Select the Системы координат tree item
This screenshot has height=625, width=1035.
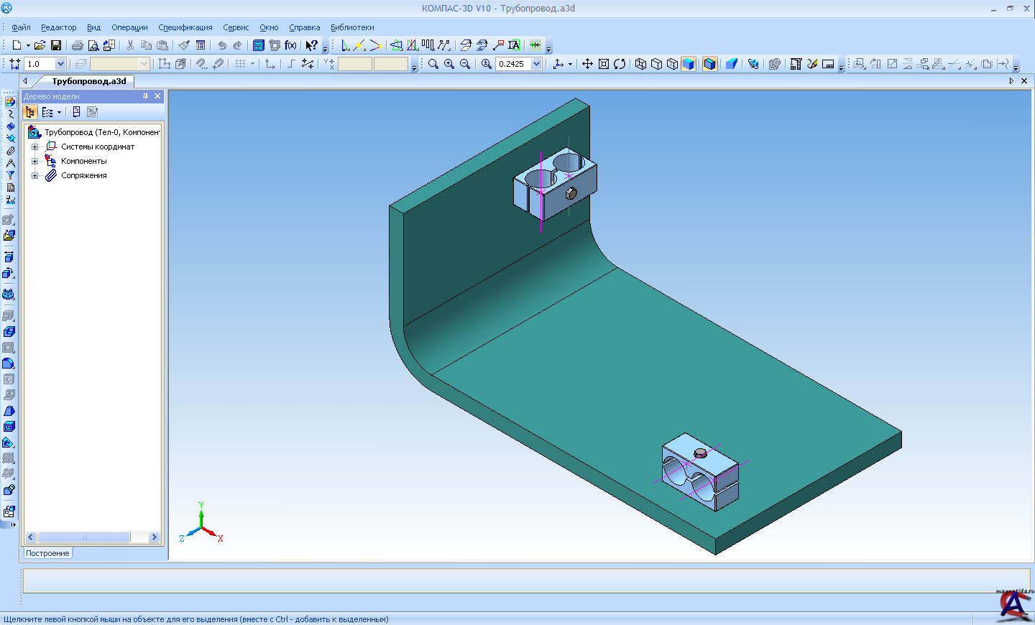point(97,147)
